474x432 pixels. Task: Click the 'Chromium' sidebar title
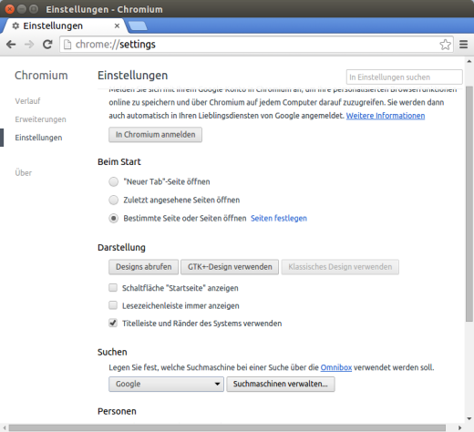point(41,76)
